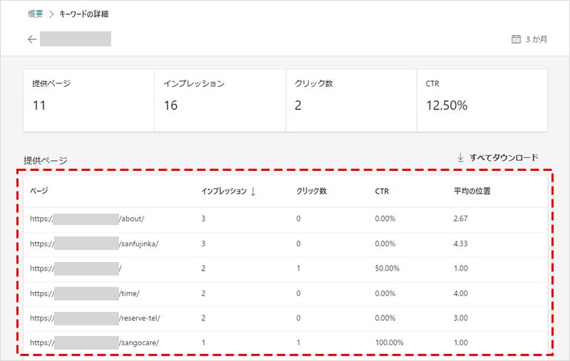Click the CTR column header
Screen dimensions: 570x361
(x=383, y=192)
